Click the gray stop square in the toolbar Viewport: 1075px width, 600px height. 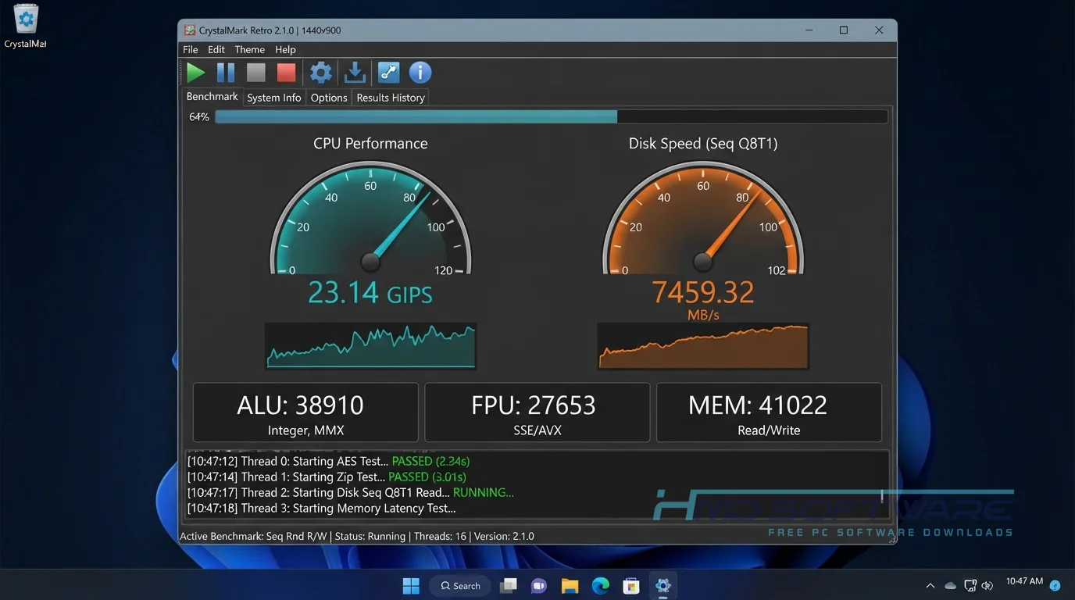click(256, 73)
